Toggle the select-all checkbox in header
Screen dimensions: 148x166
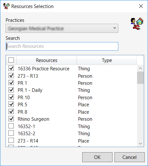tap(11, 60)
